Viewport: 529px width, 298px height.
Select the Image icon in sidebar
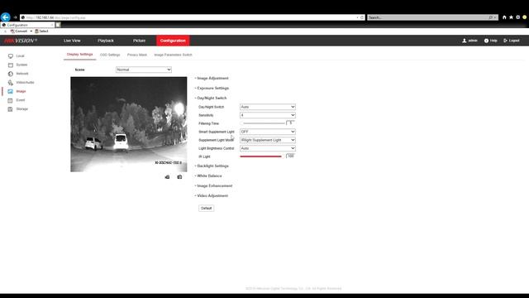tap(11, 91)
